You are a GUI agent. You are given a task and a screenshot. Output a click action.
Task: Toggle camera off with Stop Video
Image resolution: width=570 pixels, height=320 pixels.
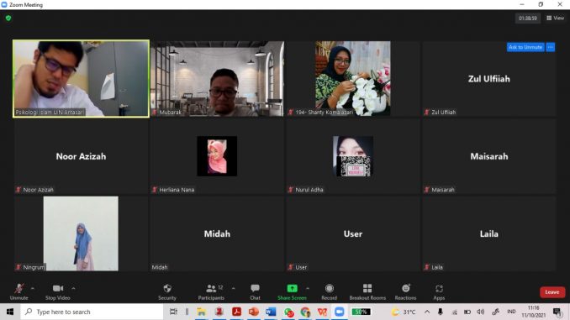(x=58, y=292)
